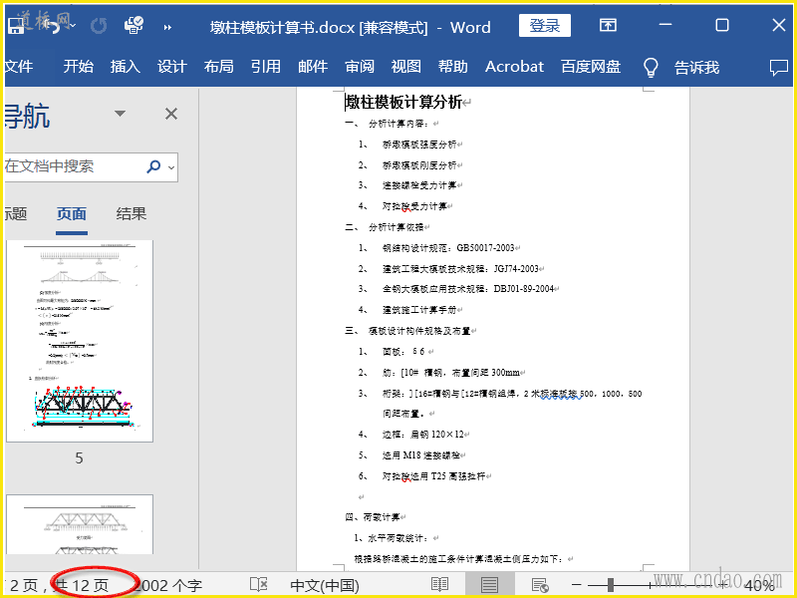Switch navigation pane to 标题 headings tab
Viewport: 797px width, 598px height.
pyautogui.click(x=15, y=214)
